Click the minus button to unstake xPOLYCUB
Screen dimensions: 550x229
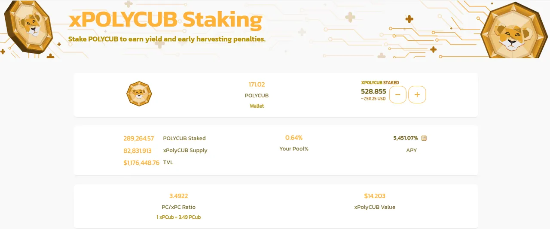(x=397, y=94)
